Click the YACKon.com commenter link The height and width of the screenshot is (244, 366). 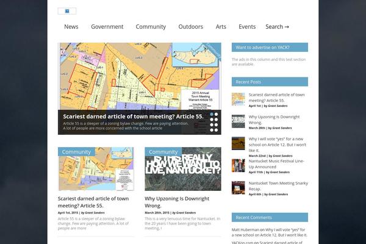click(x=243, y=242)
